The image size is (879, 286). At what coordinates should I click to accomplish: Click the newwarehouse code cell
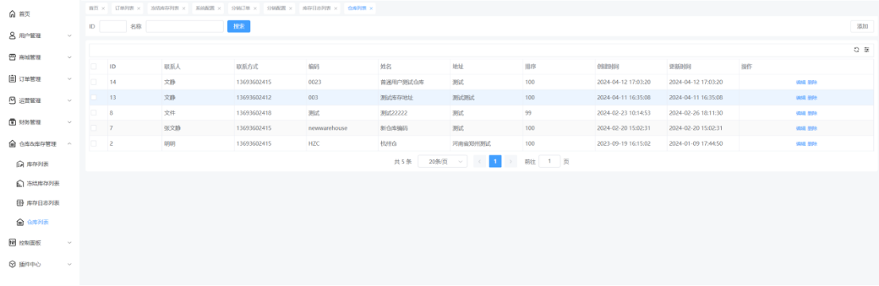tap(328, 128)
